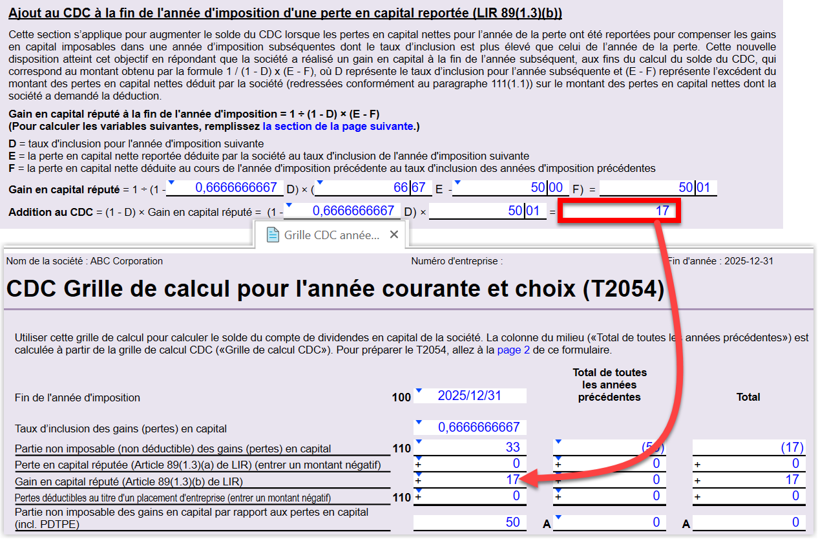The image size is (818, 539).
Task: Select the E field showing 66 67
Action: click(373, 188)
